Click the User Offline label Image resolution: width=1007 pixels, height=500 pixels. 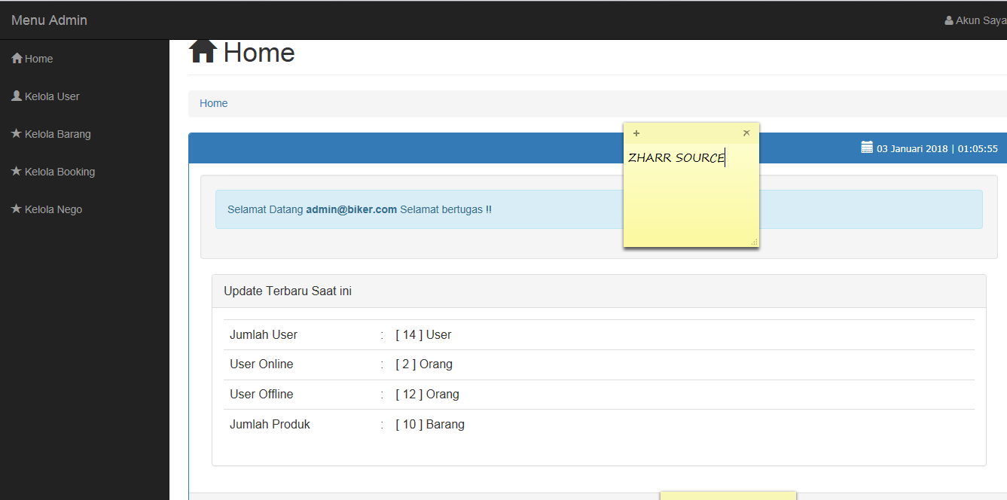261,394
